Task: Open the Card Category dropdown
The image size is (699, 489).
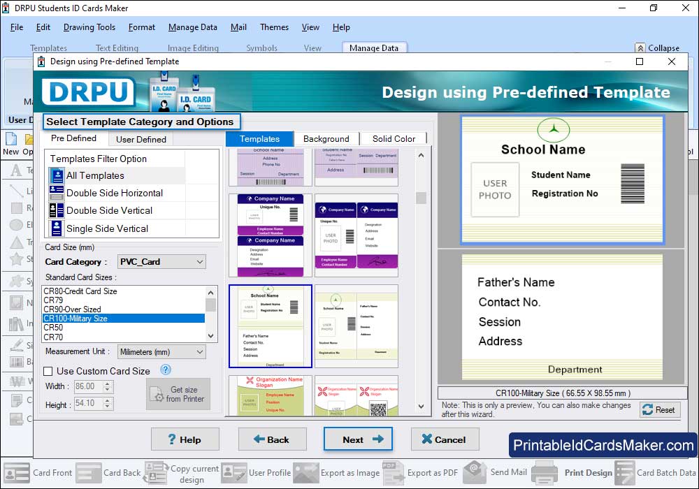Action: click(x=161, y=262)
